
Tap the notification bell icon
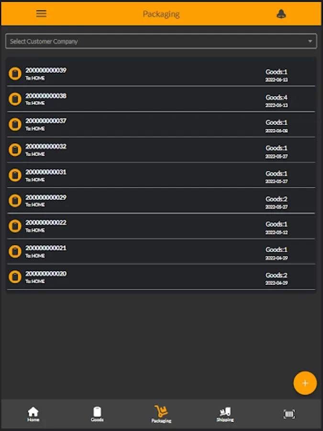pos(281,14)
